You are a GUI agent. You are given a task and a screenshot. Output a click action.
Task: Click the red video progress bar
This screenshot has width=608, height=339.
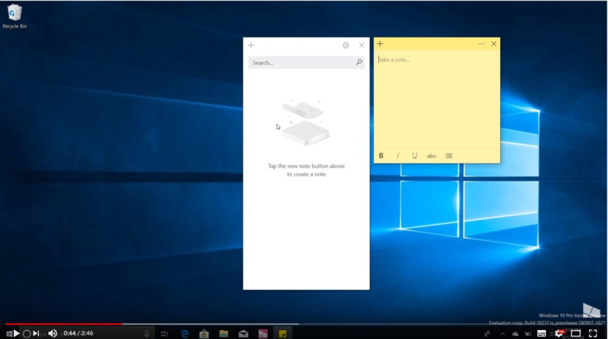tap(63, 324)
